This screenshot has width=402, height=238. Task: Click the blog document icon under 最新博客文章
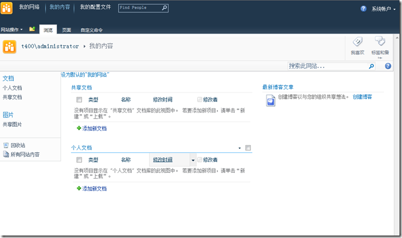[270, 101]
